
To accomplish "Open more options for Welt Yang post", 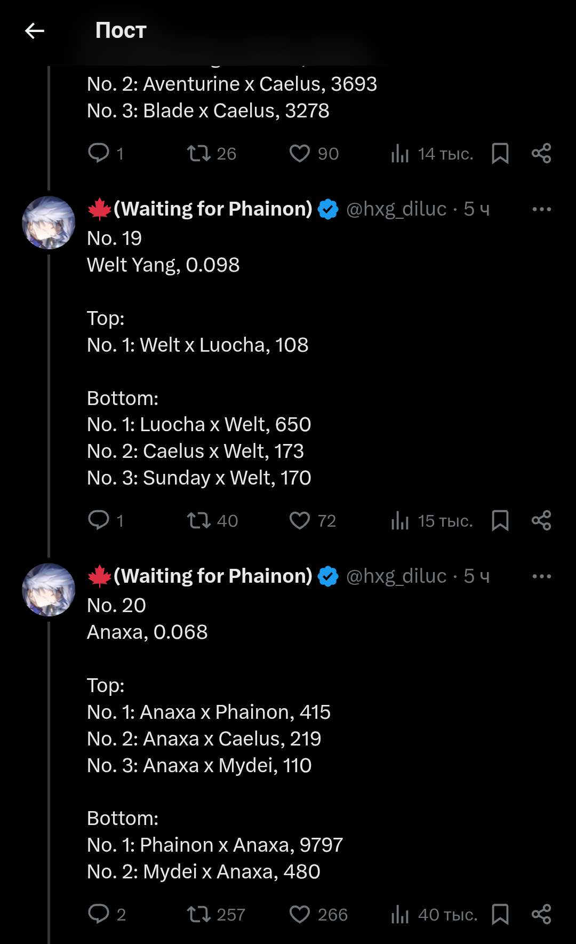I will [541, 209].
